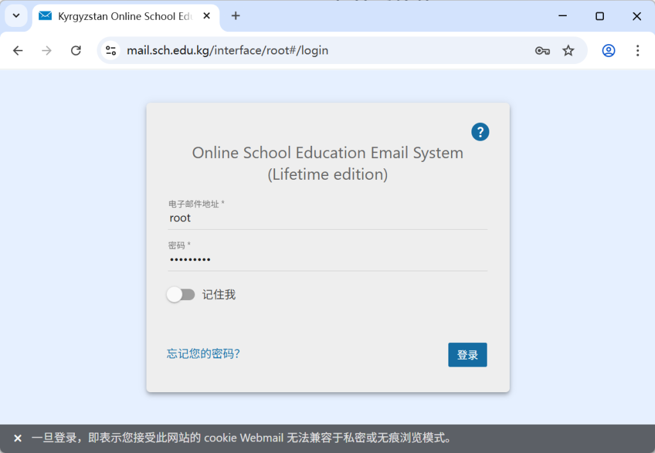Image resolution: width=655 pixels, height=453 pixels.
Task: Click into the 密码 password field
Action: point(327,260)
